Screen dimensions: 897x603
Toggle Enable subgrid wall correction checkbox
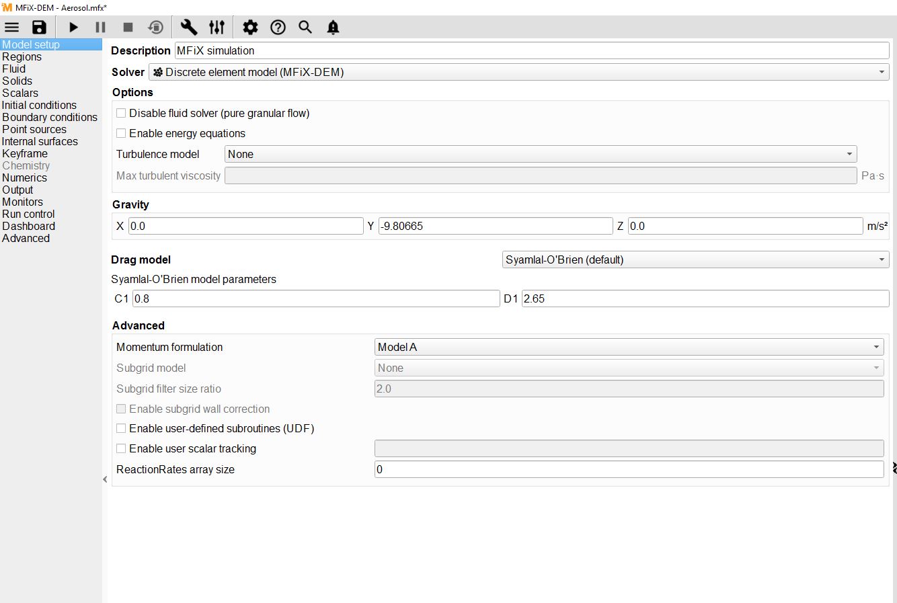tap(121, 409)
